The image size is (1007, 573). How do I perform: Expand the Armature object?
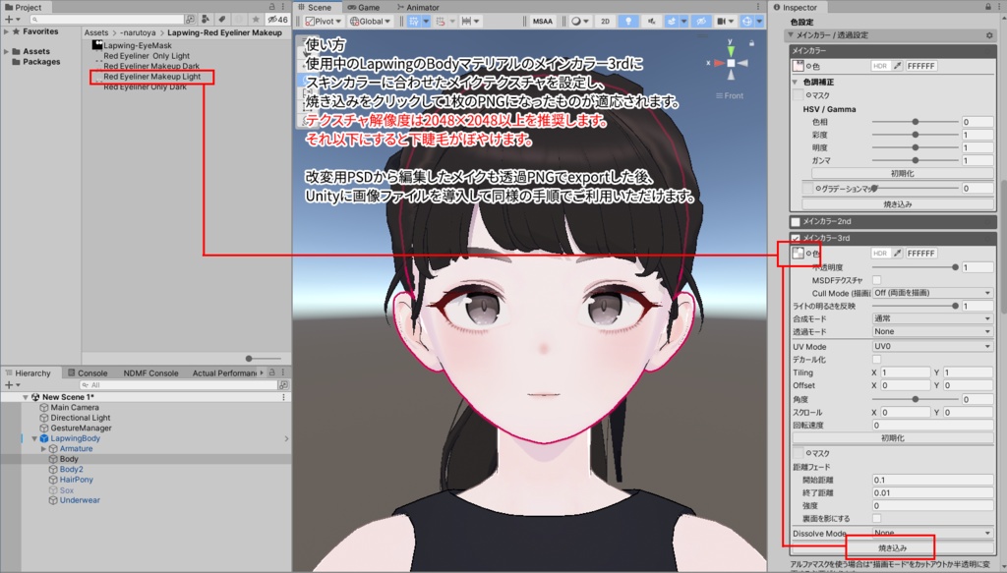[43, 448]
